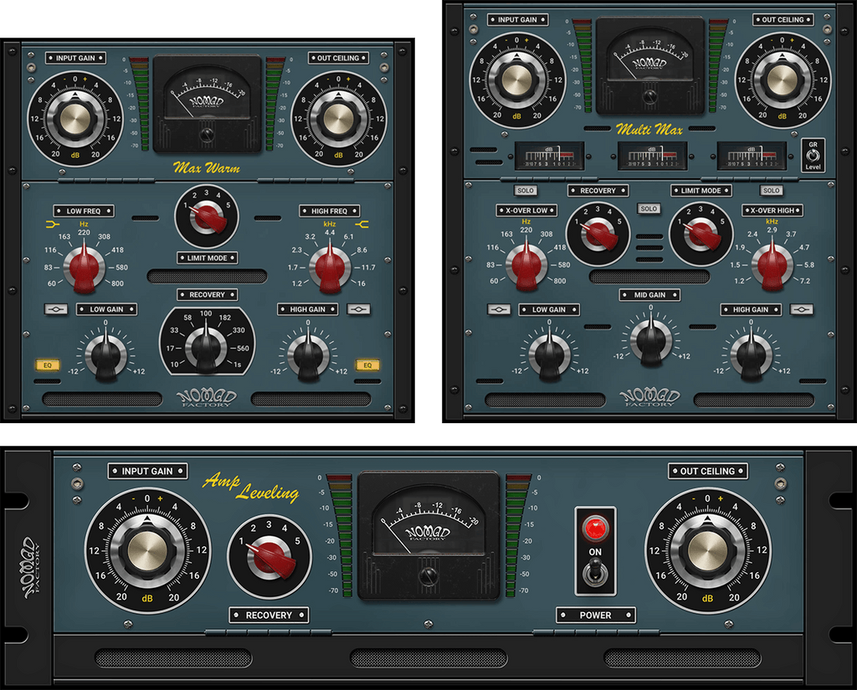Click the Nomad Factory logo at Multi Max's bottom
Screen dimensions: 857x690
[649, 397]
